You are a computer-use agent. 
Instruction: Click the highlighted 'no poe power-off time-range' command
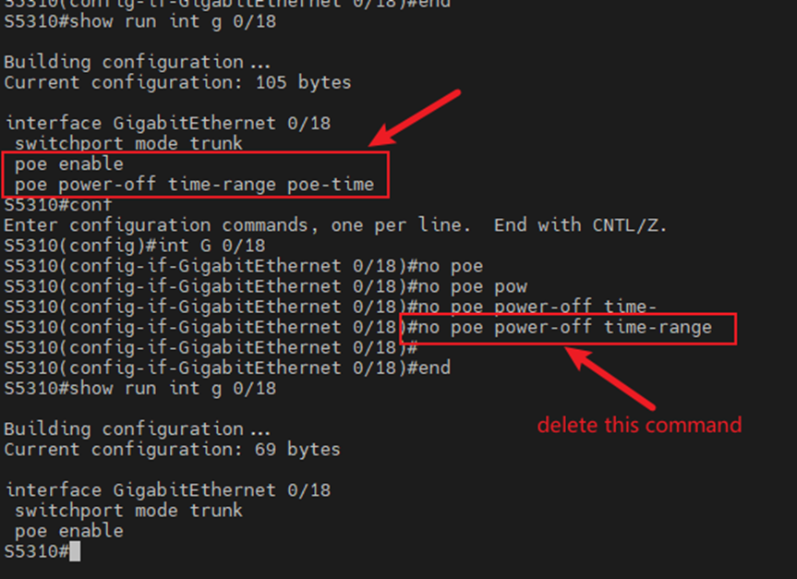[560, 328]
